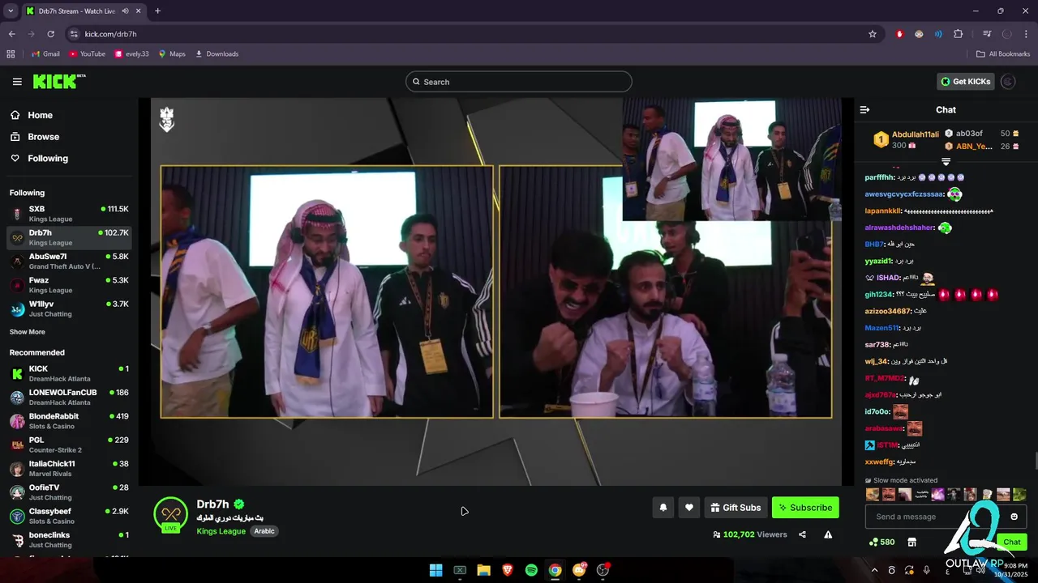
Task: Focus the Search field
Action: coord(519,82)
